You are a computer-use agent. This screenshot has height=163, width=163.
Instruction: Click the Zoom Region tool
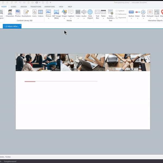pyautogui.click(x=2, y=14)
